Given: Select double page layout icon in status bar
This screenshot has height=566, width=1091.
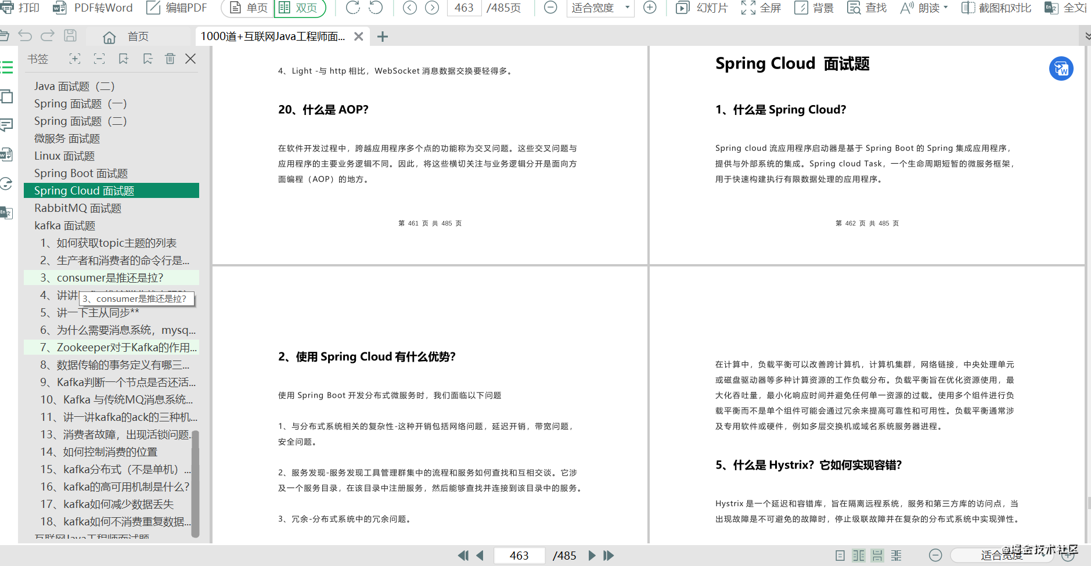Looking at the screenshot, I should 859,556.
